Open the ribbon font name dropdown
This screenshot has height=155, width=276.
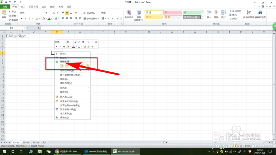coord(43,13)
